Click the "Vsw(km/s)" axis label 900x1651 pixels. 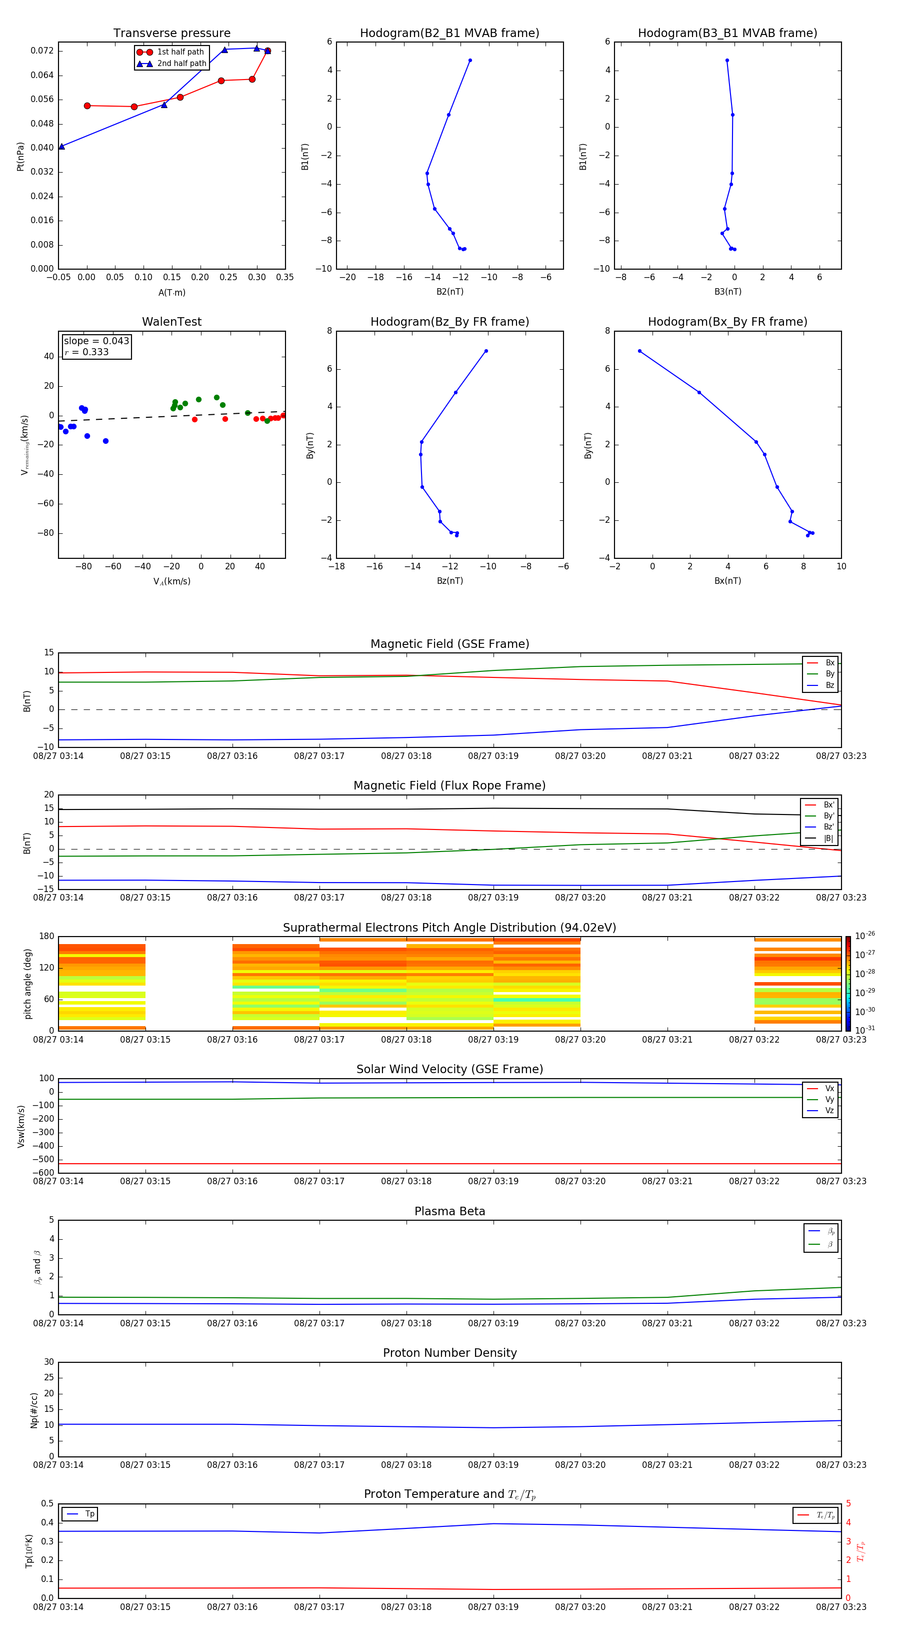(20, 1126)
